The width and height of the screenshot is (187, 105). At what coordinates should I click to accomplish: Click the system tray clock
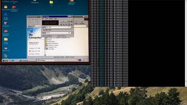click(87, 60)
